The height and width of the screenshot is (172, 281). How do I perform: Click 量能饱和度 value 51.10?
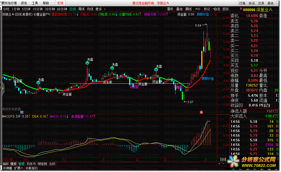[x=72, y=14]
